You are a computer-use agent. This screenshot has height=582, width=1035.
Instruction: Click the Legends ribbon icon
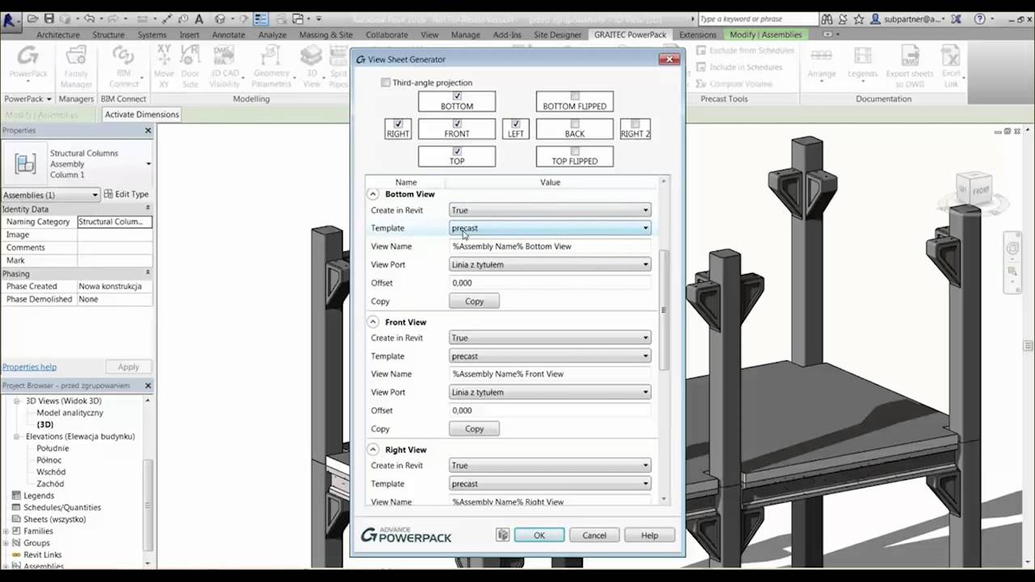[863, 63]
